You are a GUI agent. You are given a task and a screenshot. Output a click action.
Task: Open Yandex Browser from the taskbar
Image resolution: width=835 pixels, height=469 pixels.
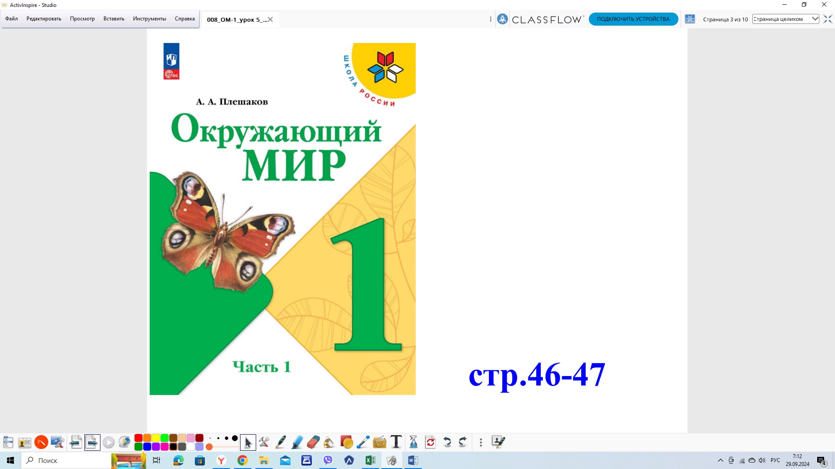pyautogui.click(x=221, y=460)
